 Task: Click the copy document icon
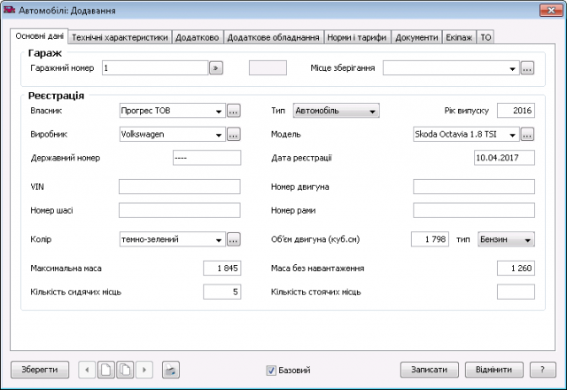coord(125,369)
